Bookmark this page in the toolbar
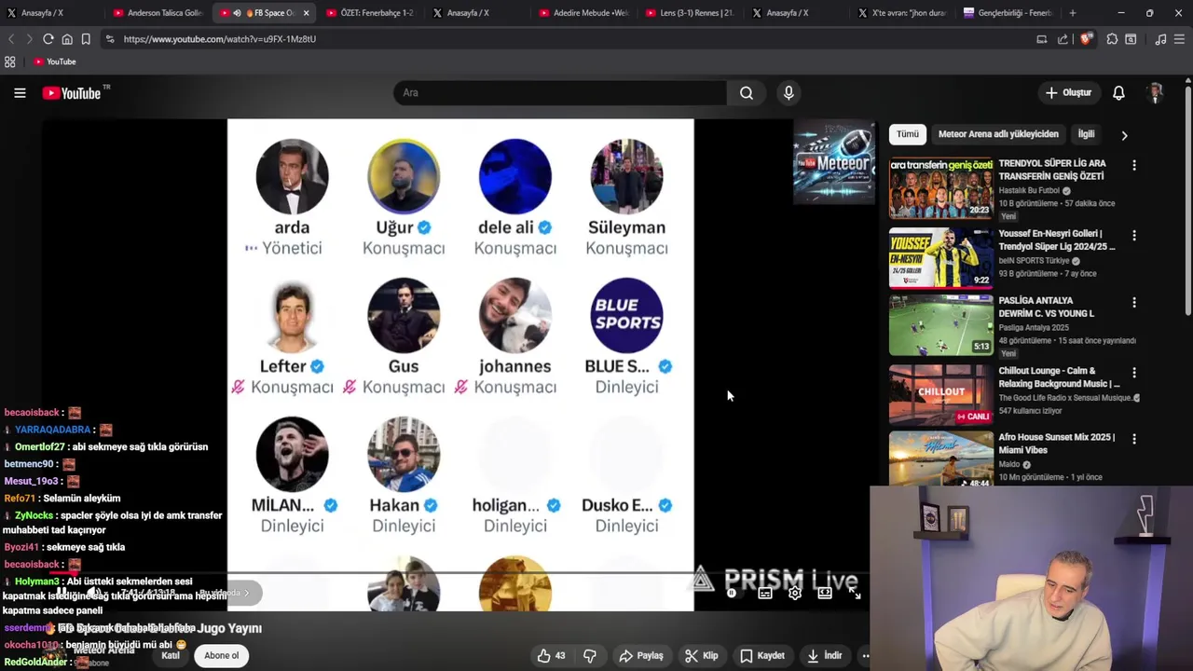 pos(86,39)
